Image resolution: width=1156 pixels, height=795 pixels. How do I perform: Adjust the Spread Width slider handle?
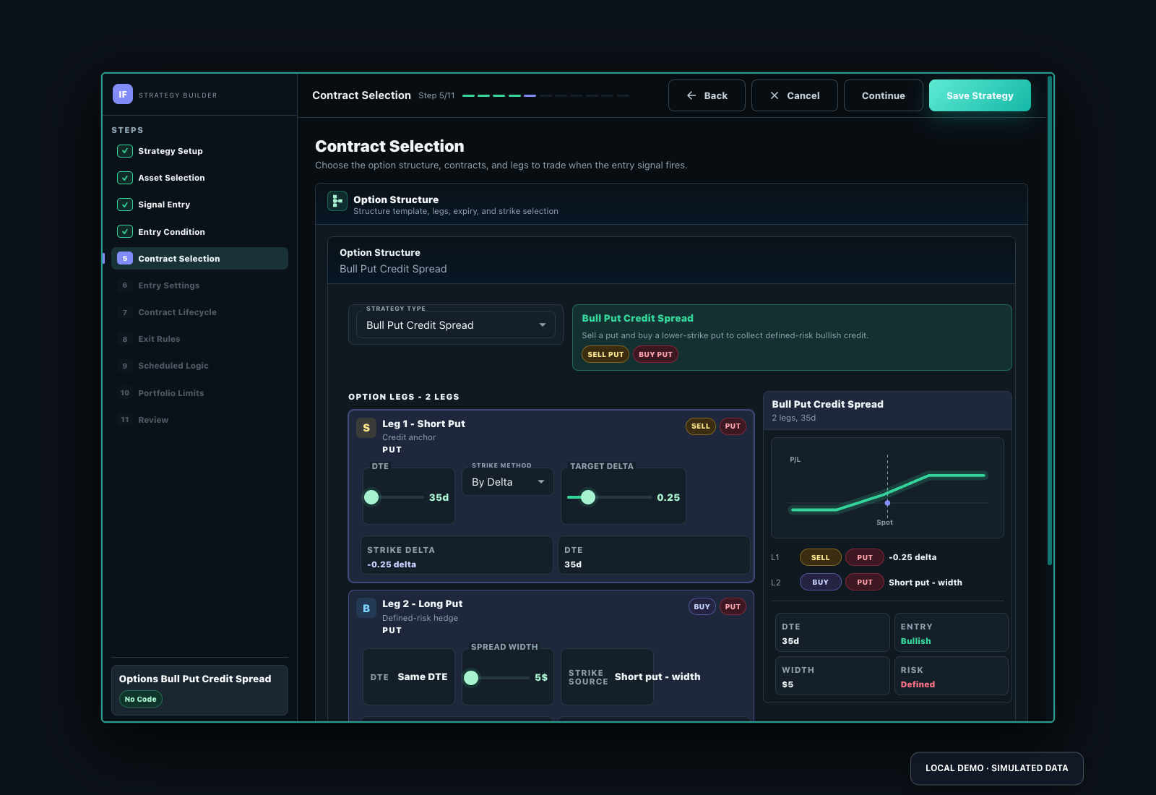[471, 677]
